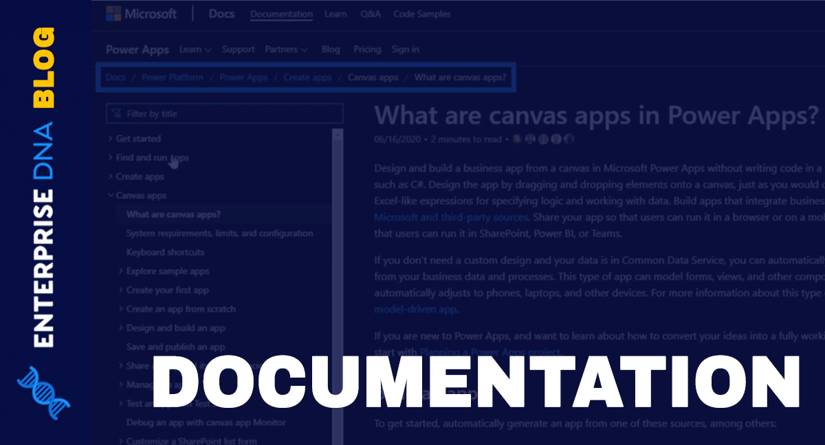The image size is (825, 445).
Task: Go to the Pricing page
Action: 367,50
